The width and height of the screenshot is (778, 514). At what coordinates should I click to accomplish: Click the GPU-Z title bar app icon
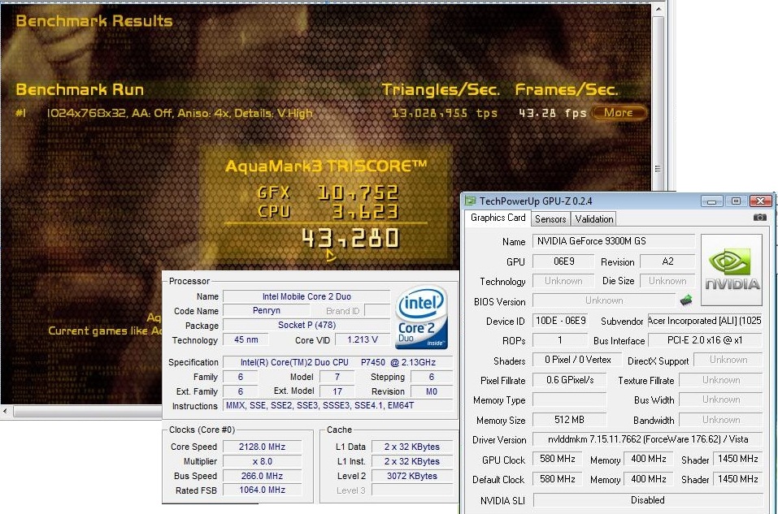pos(470,201)
